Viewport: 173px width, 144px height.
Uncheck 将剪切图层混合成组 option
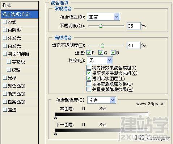tap(89, 73)
